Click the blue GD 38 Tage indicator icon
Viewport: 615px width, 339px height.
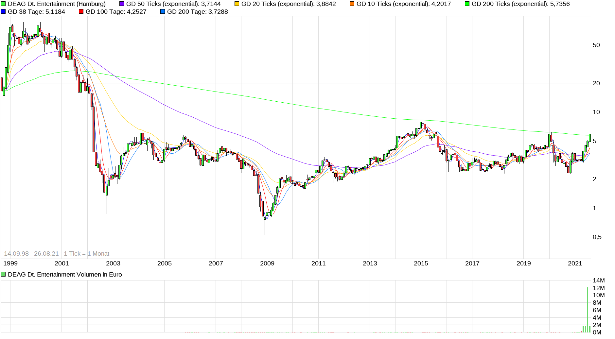pos(3,11)
